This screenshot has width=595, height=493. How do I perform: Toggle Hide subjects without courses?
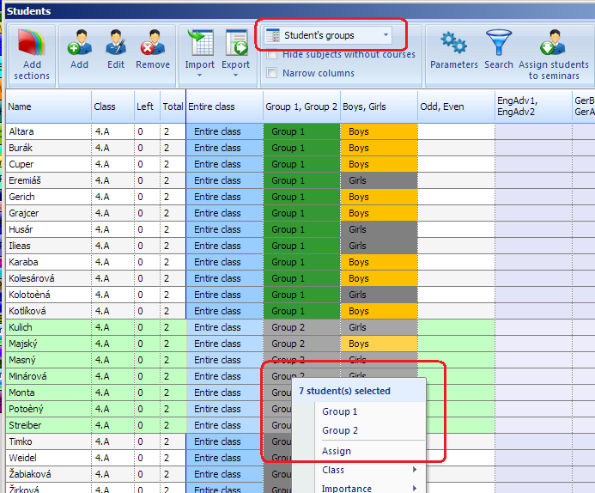tap(271, 55)
